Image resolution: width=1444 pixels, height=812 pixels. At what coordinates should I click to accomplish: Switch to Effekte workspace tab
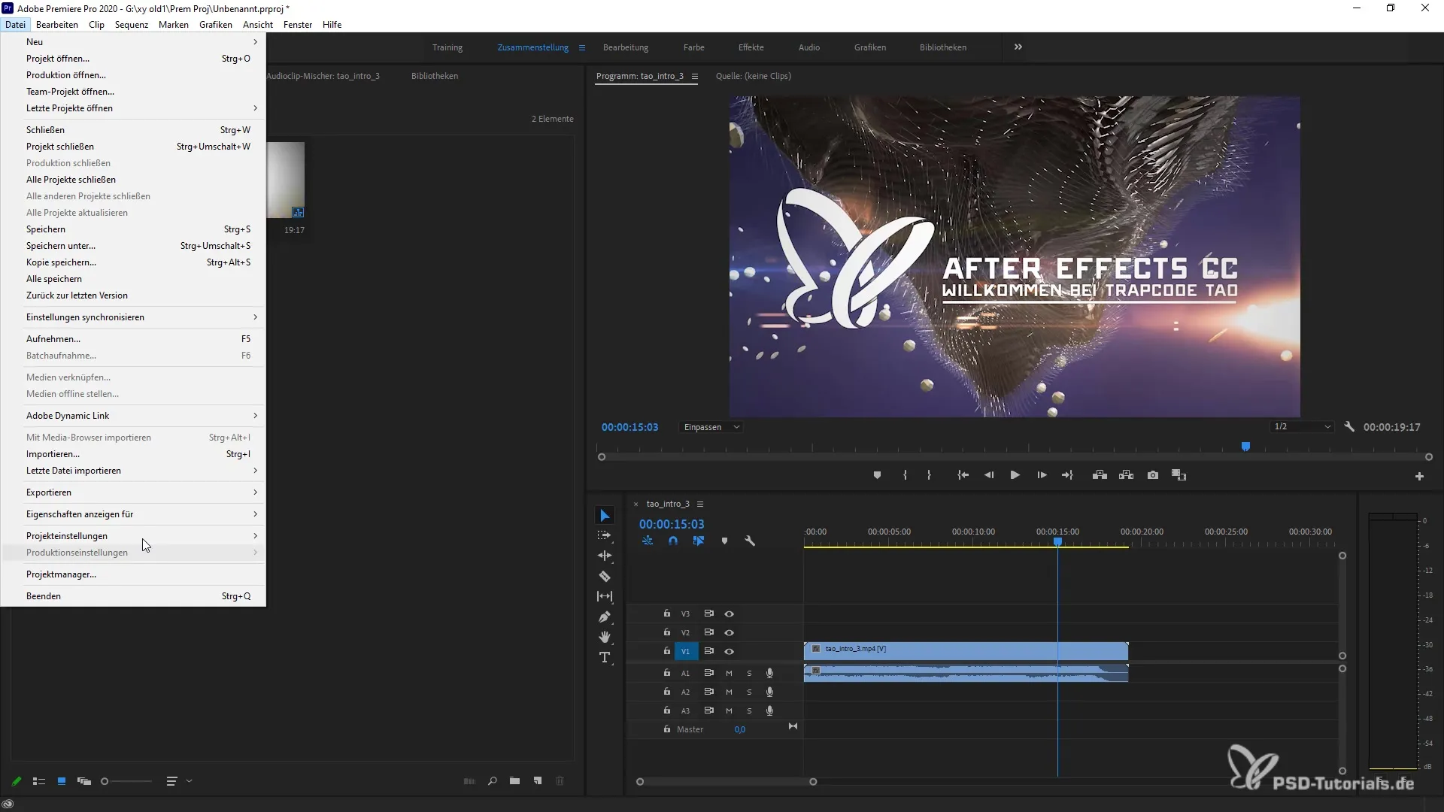tap(751, 47)
